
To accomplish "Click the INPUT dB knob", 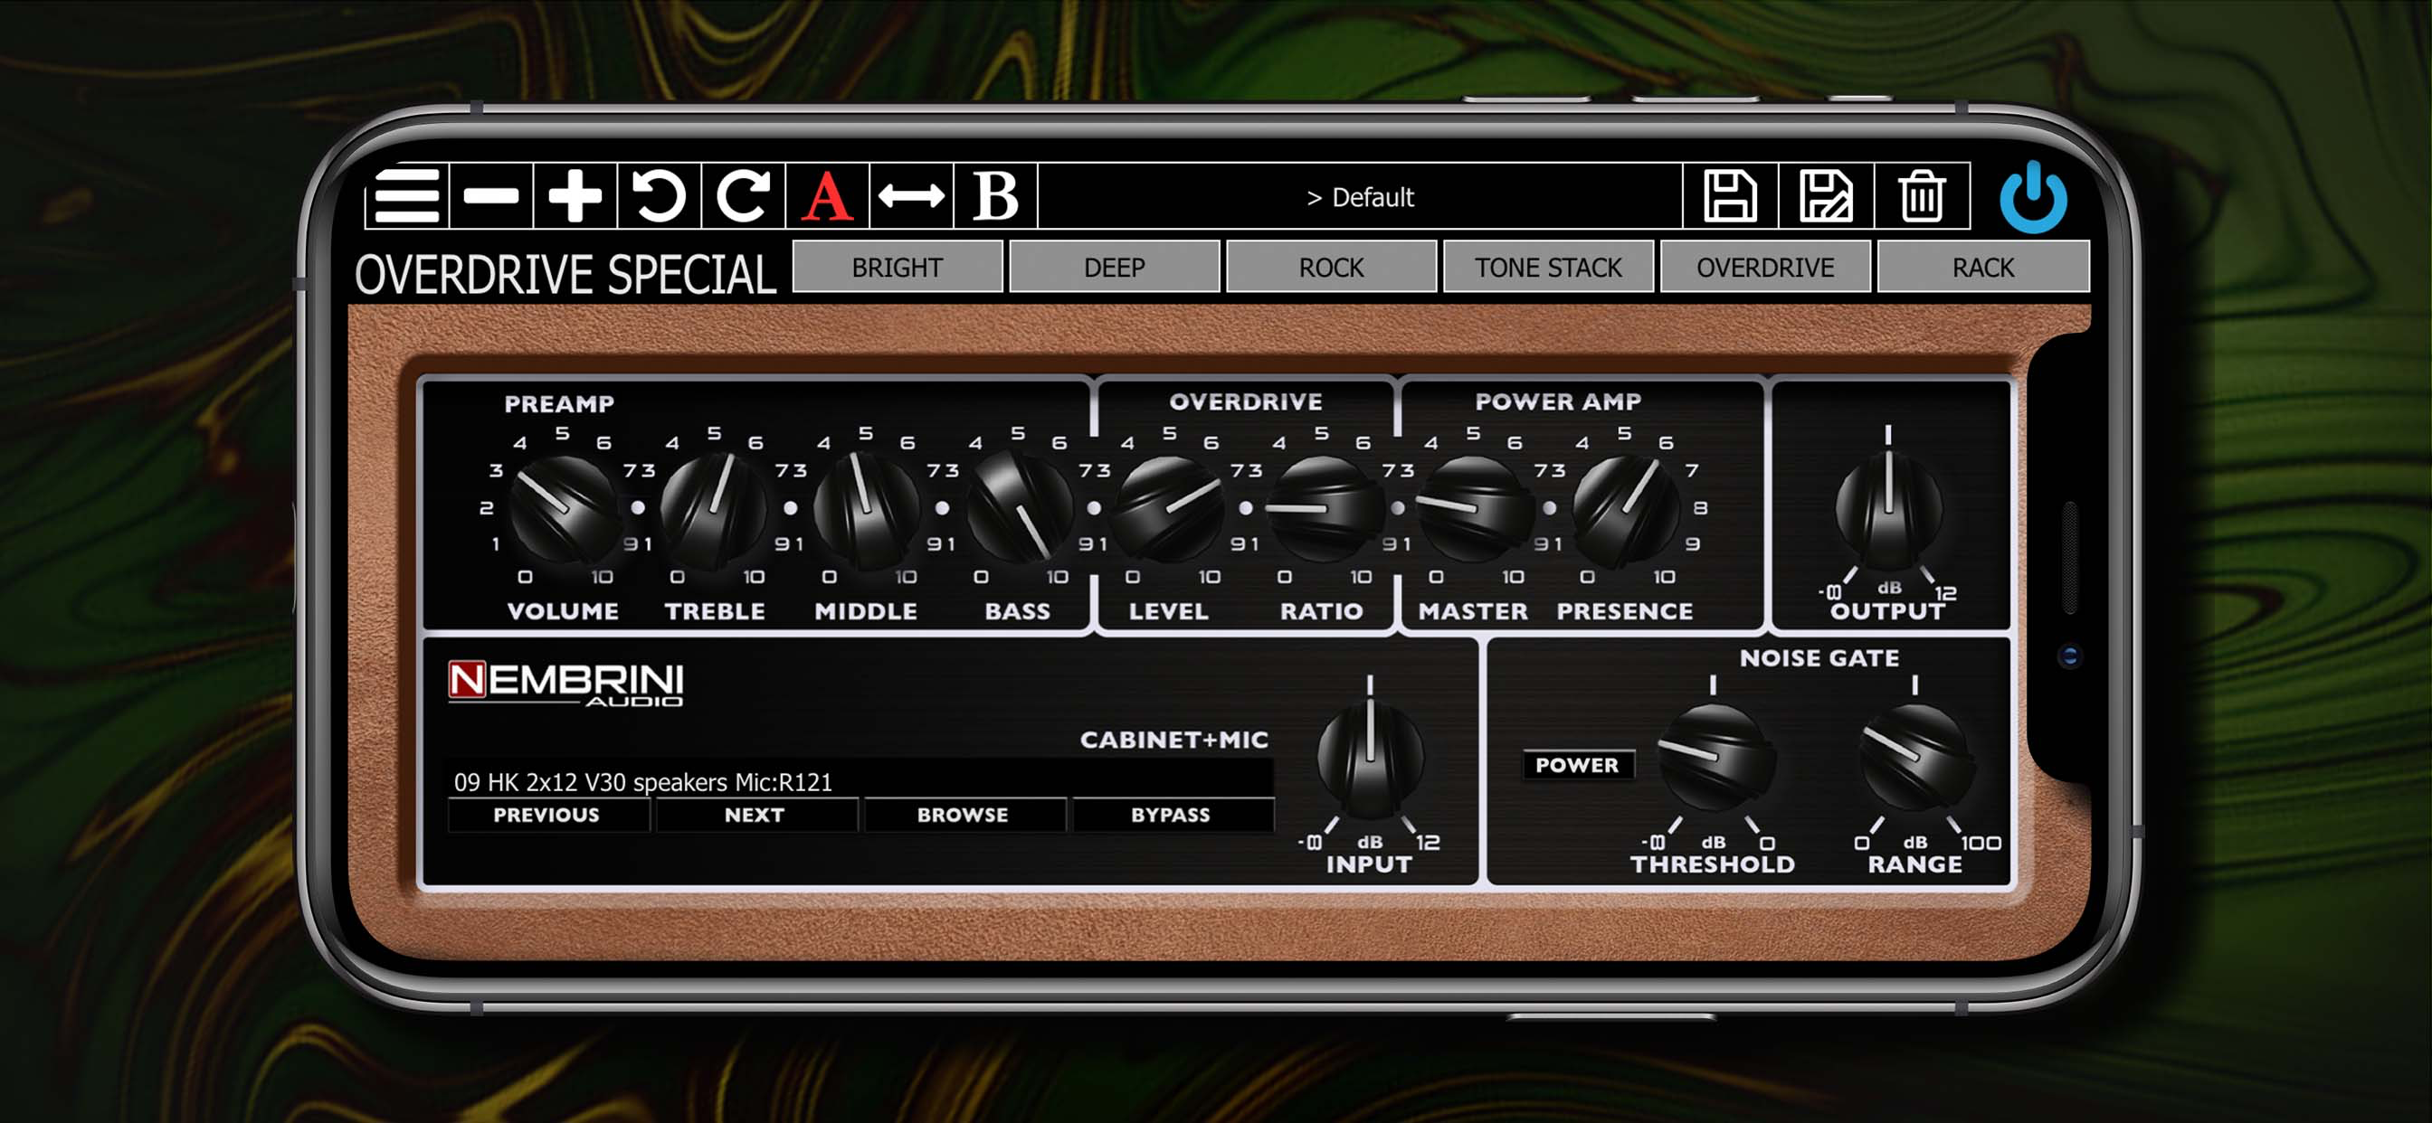I will point(1370,760).
